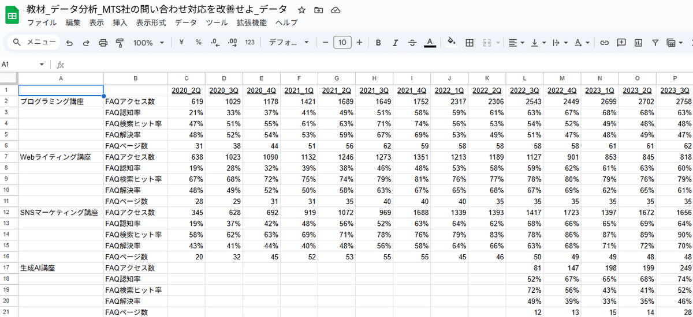Redo the last action
Viewport: 693px width, 317px height.
(86, 43)
